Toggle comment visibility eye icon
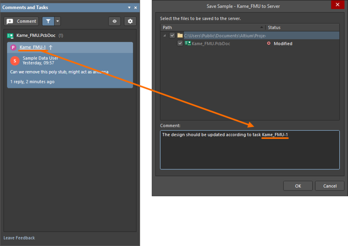 (x=115, y=22)
